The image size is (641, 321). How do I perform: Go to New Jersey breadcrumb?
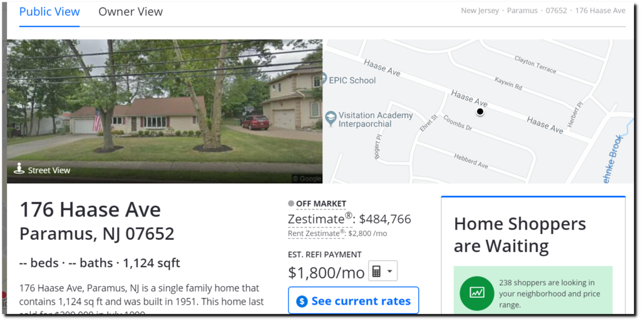(x=480, y=11)
